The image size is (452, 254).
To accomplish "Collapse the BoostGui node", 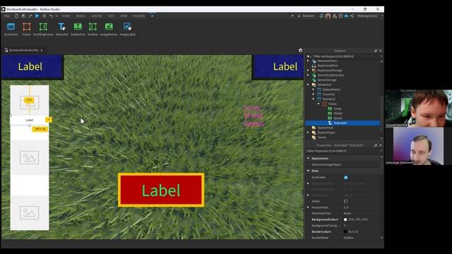I will pos(314,99).
